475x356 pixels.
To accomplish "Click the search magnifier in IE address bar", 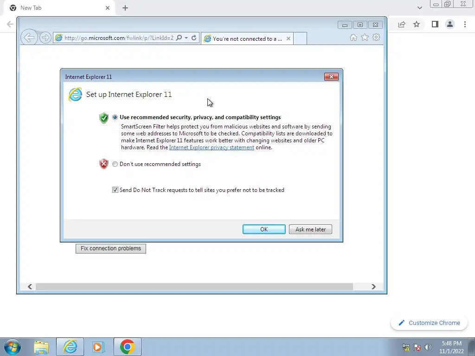I will coord(179,38).
